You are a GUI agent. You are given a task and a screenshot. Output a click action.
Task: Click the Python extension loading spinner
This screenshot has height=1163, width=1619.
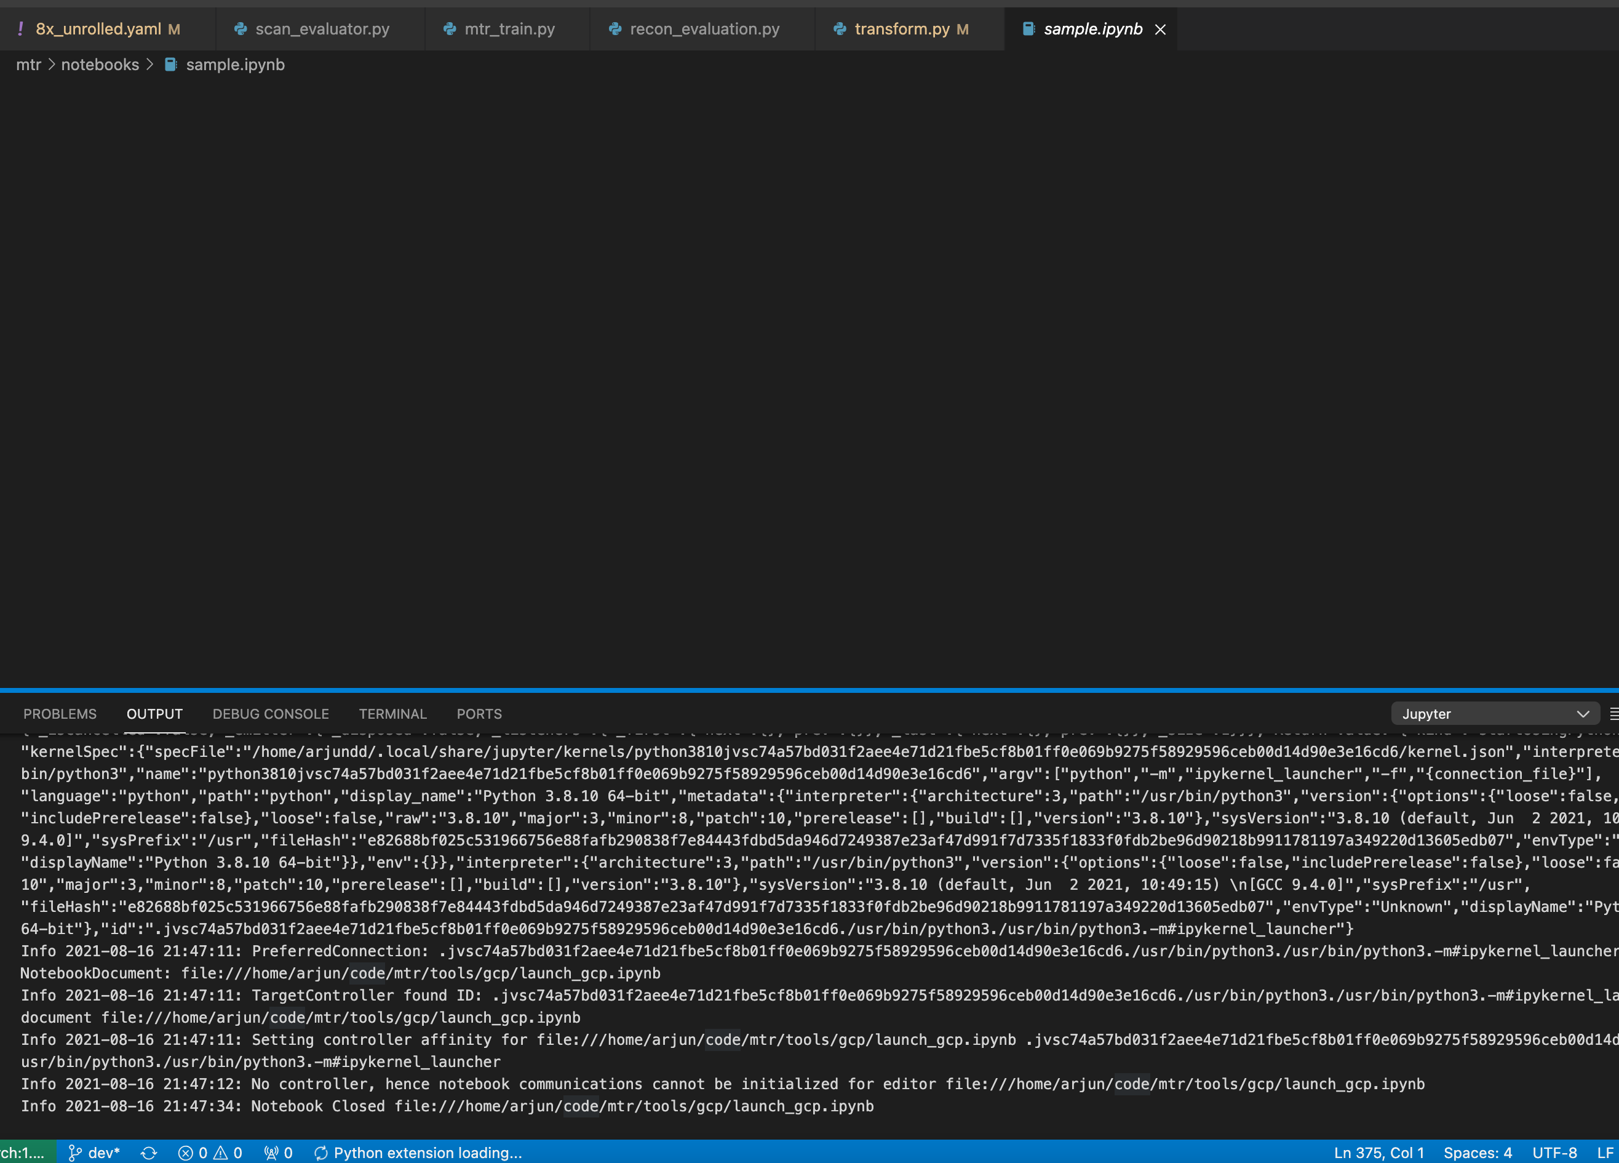(x=320, y=1153)
